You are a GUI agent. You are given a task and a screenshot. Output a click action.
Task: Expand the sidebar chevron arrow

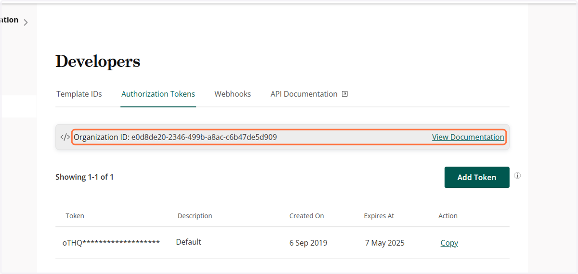tap(26, 22)
